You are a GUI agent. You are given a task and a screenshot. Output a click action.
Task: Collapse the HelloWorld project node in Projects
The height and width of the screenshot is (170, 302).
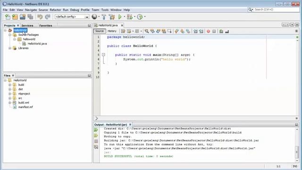(x=5, y=30)
